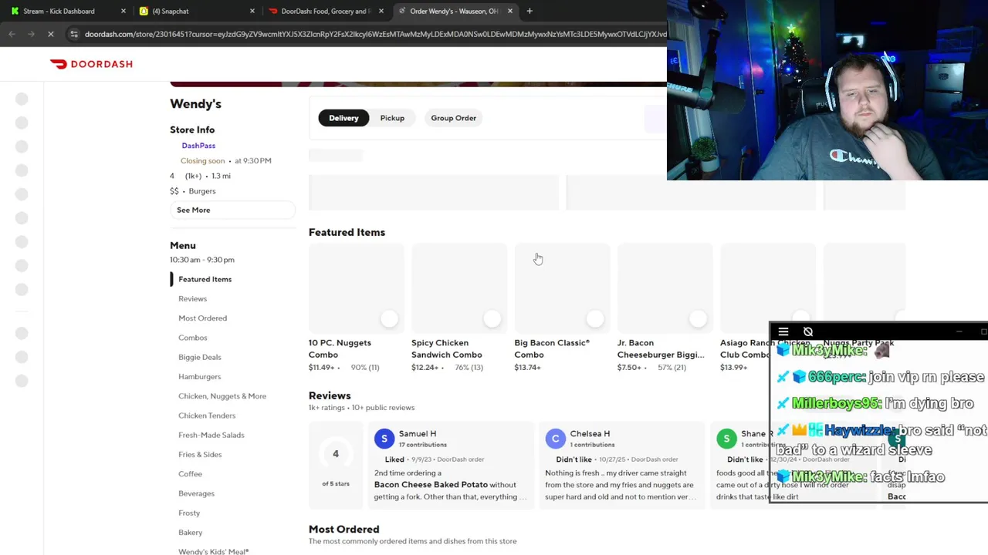Viewport: 988px width, 555px height.
Task: Go to Beverages section
Action: pyautogui.click(x=196, y=493)
